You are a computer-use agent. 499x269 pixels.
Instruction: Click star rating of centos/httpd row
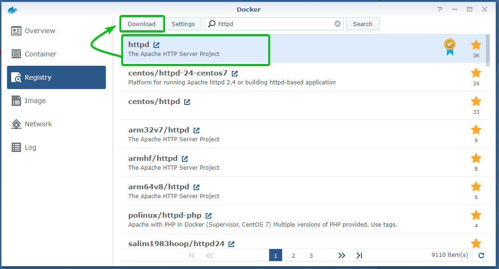click(x=476, y=102)
